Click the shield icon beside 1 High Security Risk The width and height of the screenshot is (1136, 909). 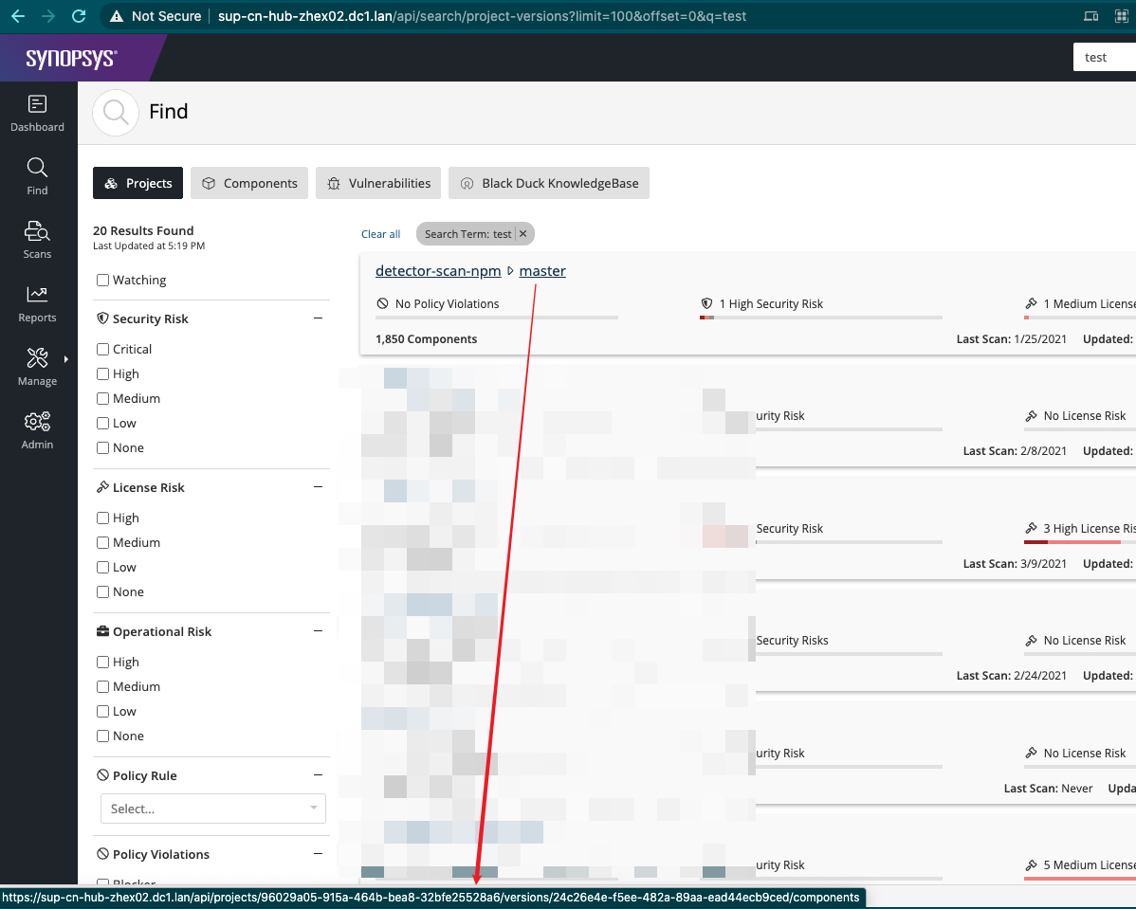click(x=706, y=303)
